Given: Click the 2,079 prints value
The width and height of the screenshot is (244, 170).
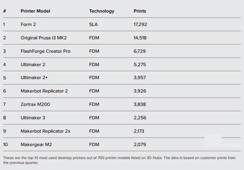Looking at the screenshot, I should click(140, 144).
